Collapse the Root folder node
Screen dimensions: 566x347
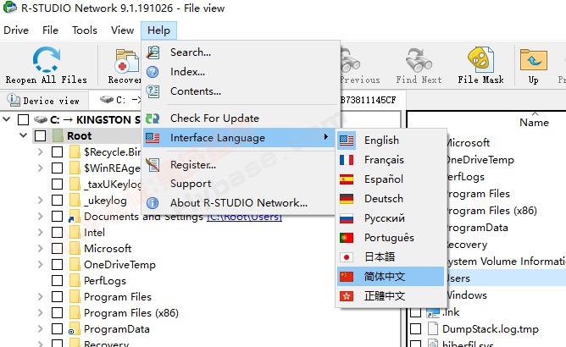[x=24, y=135]
